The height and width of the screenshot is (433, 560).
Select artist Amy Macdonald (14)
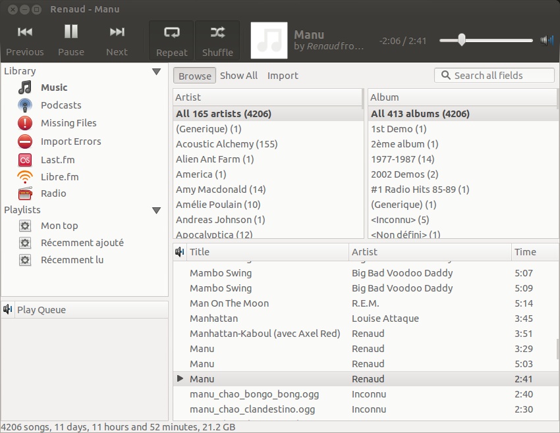point(268,190)
